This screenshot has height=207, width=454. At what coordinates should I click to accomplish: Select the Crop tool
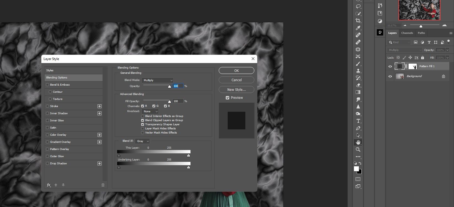[x=358, y=21]
